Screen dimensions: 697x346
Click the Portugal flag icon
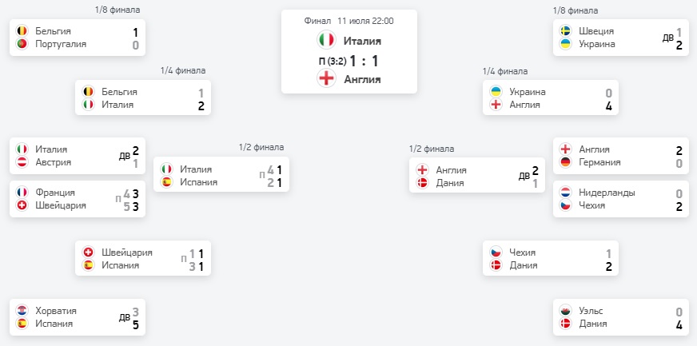(x=22, y=45)
